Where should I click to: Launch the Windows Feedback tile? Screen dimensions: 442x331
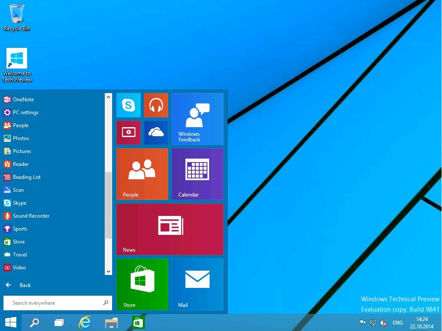pos(197,119)
